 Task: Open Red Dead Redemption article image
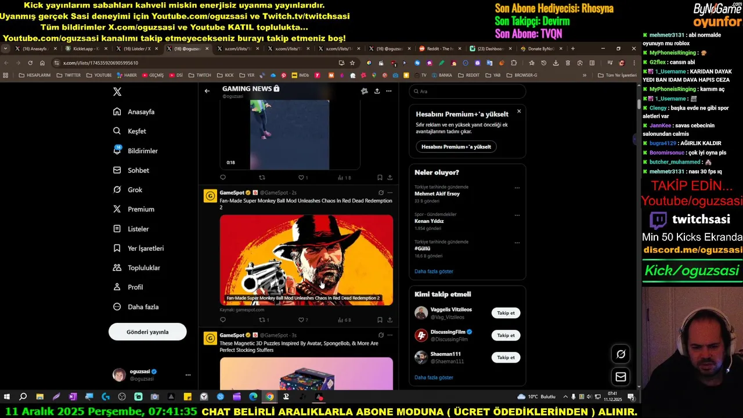coord(306,260)
